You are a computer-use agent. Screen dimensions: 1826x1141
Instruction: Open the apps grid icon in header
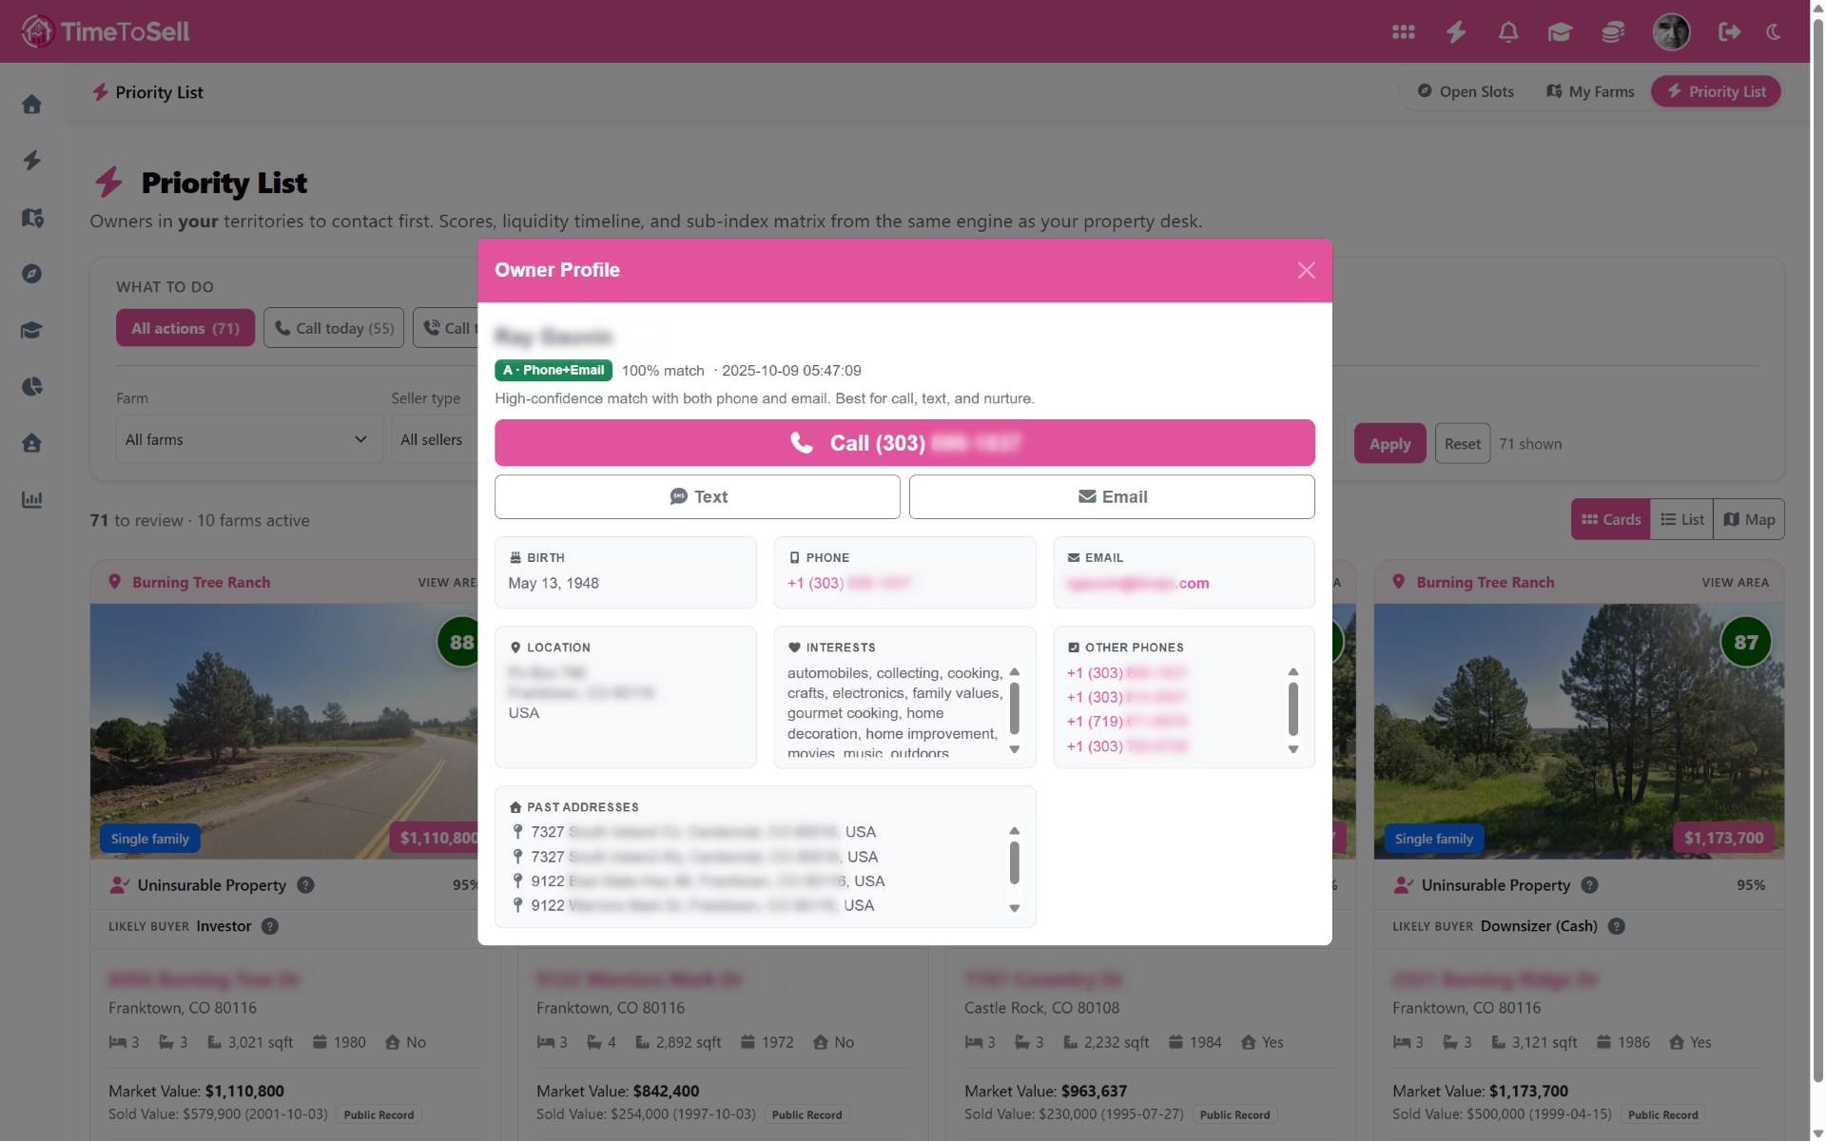(x=1403, y=31)
